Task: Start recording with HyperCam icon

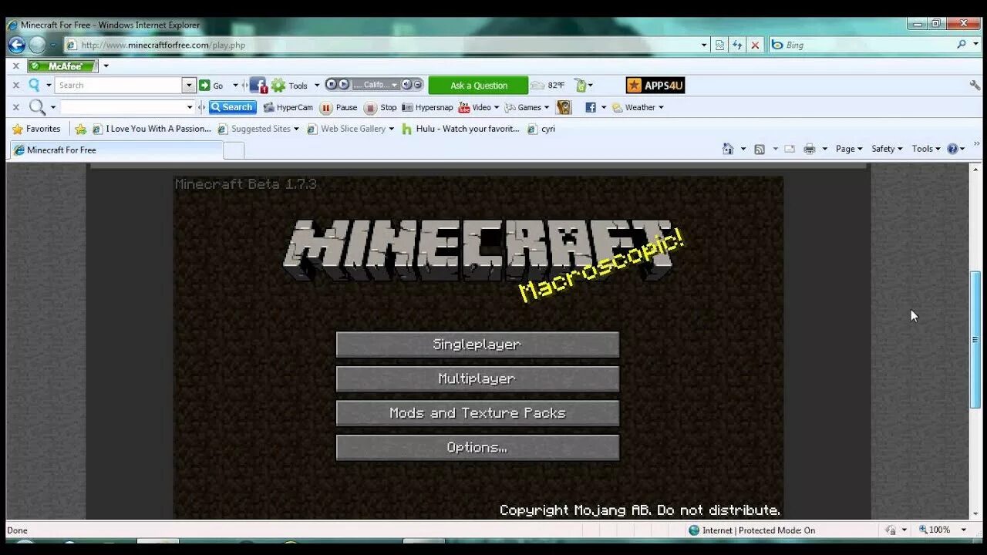Action: point(288,108)
